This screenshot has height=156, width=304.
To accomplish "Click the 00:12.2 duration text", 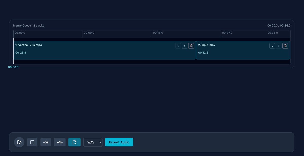I will [203, 53].
